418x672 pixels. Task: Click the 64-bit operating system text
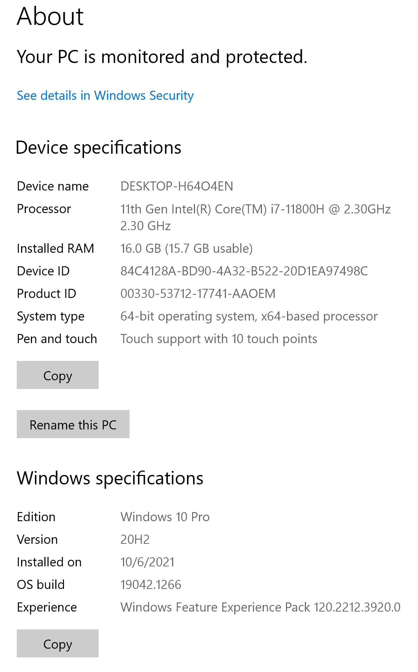point(249,316)
